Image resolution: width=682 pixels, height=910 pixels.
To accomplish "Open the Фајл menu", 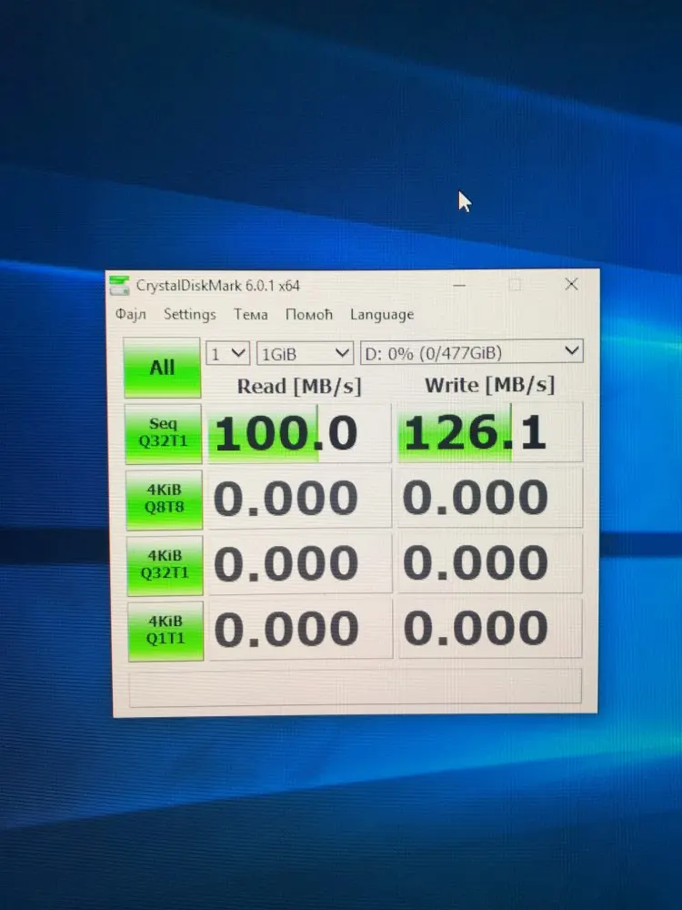I will (x=130, y=314).
